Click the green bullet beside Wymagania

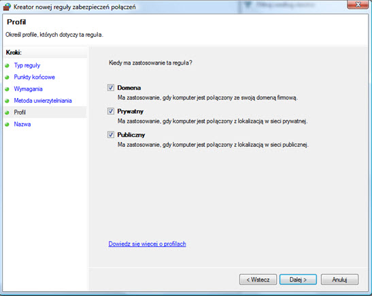point(7,89)
